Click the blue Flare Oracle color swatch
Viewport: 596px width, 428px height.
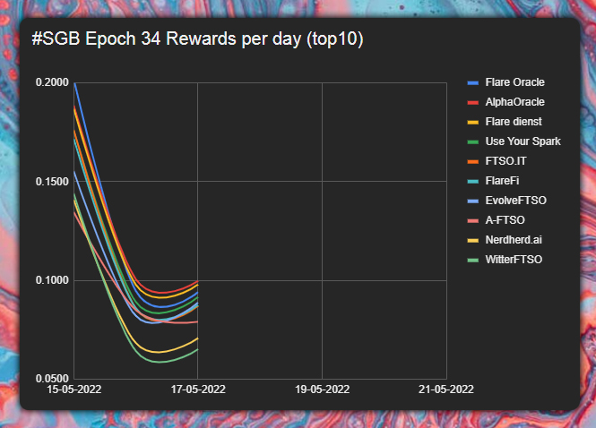pyautogui.click(x=473, y=82)
